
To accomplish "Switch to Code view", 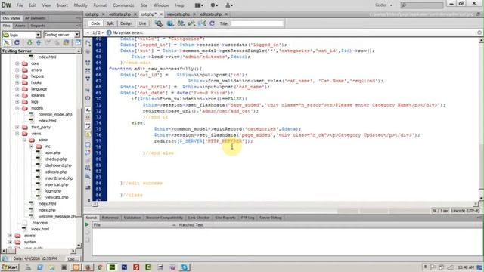I will point(95,23).
